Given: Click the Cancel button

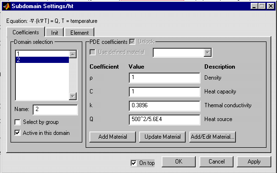Looking at the screenshot, I should [216, 162].
